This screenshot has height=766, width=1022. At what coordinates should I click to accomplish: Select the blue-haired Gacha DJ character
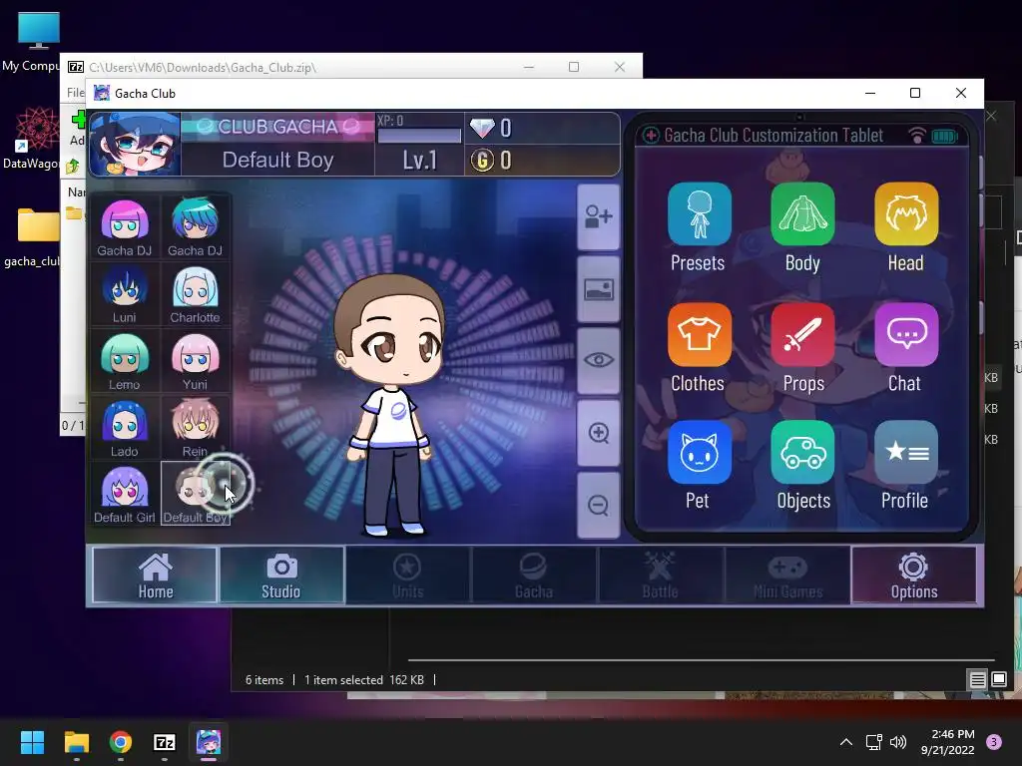195,226
